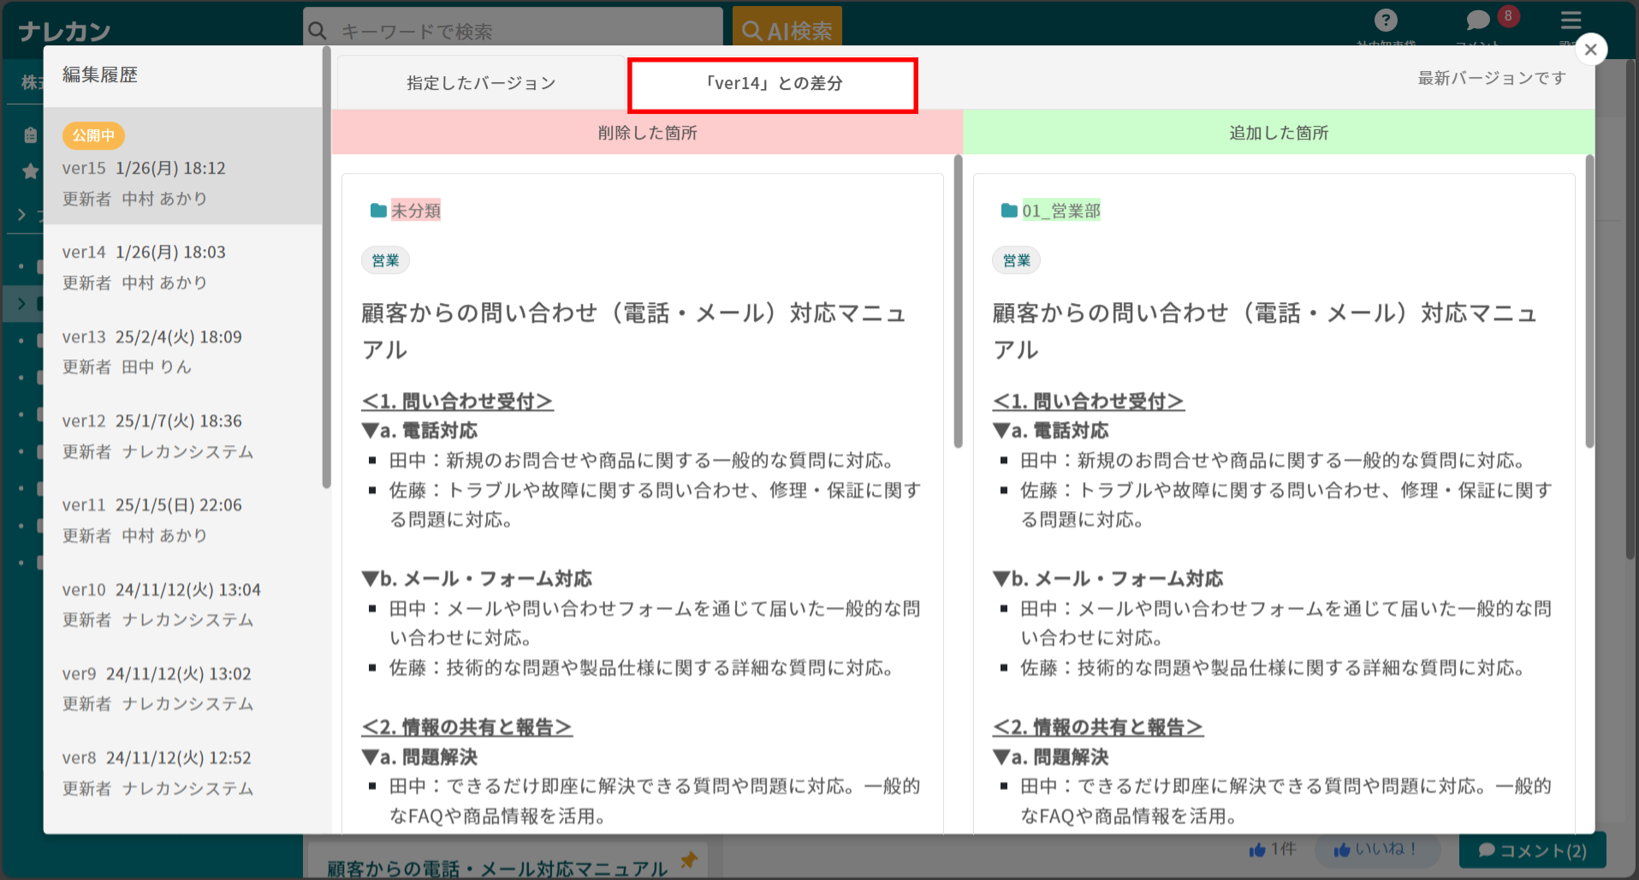Open the コメント speech bubble with badge 8
This screenshot has height=880, width=1639.
click(x=1476, y=20)
